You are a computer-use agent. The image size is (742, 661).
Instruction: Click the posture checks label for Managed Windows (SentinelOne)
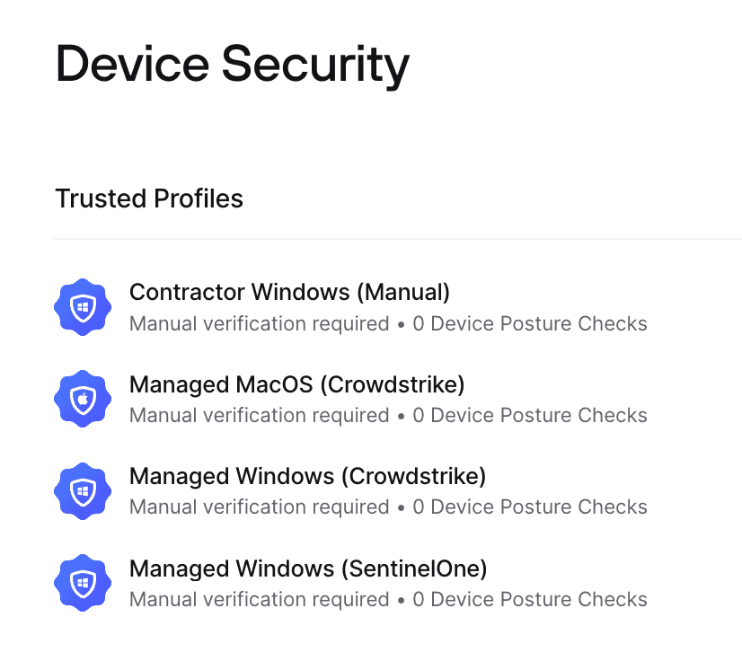click(529, 599)
